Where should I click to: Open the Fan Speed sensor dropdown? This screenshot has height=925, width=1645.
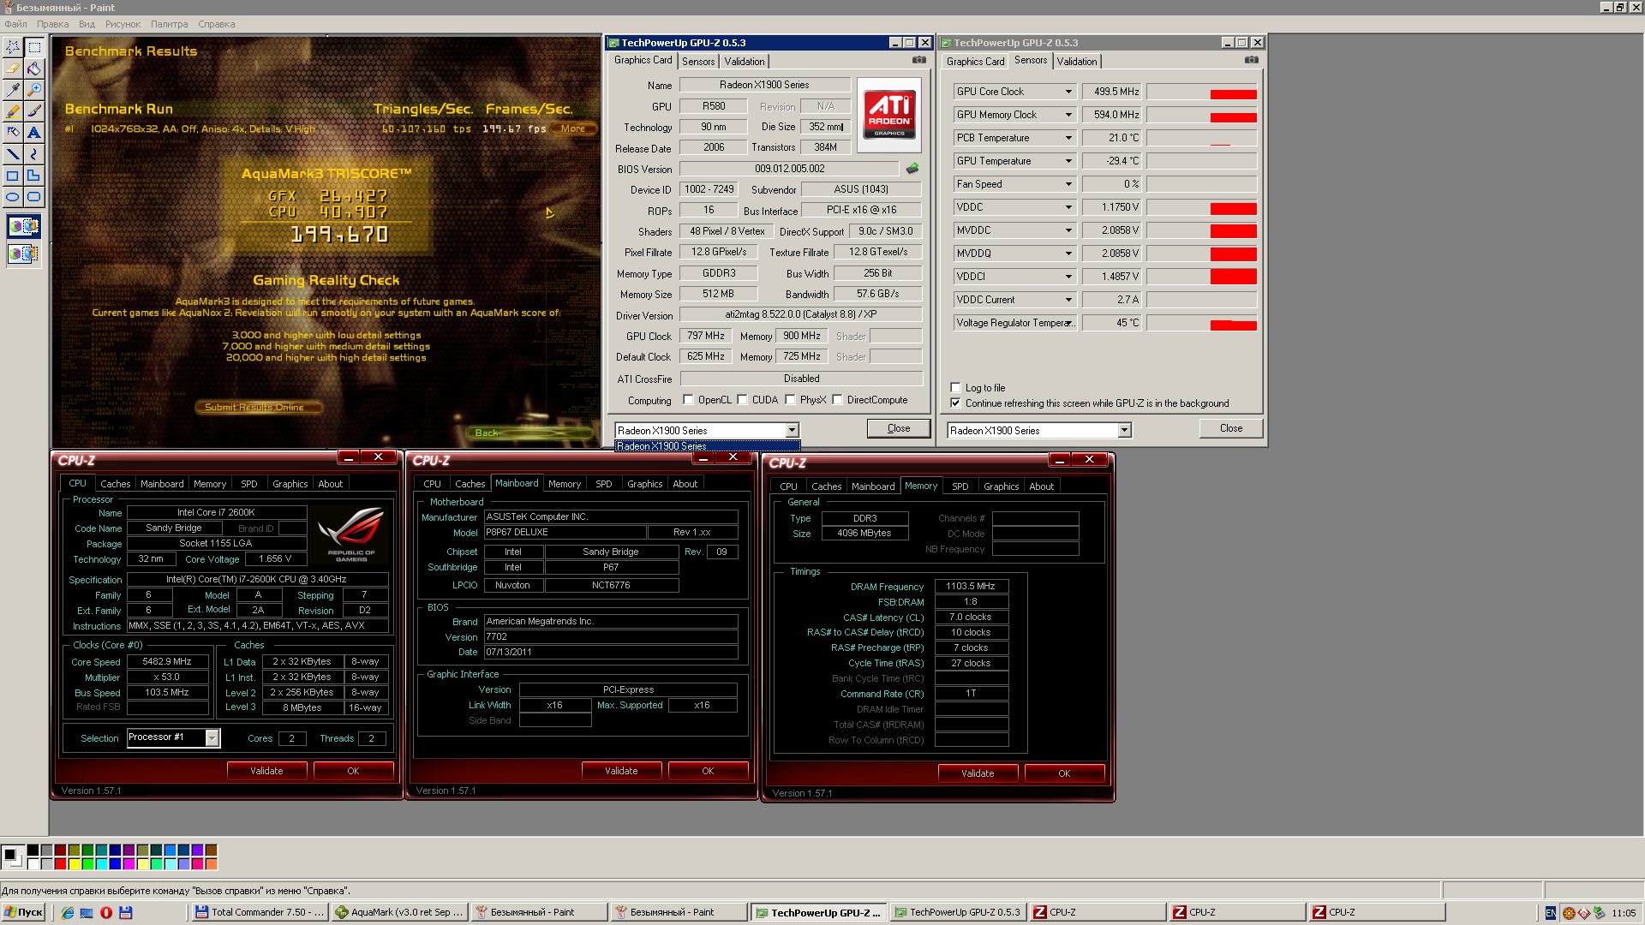coord(1068,184)
